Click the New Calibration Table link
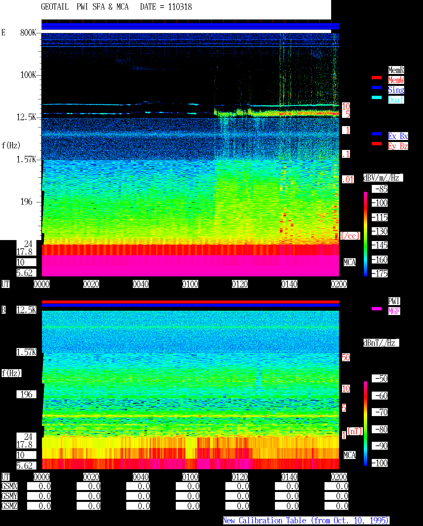 [x=306, y=520]
